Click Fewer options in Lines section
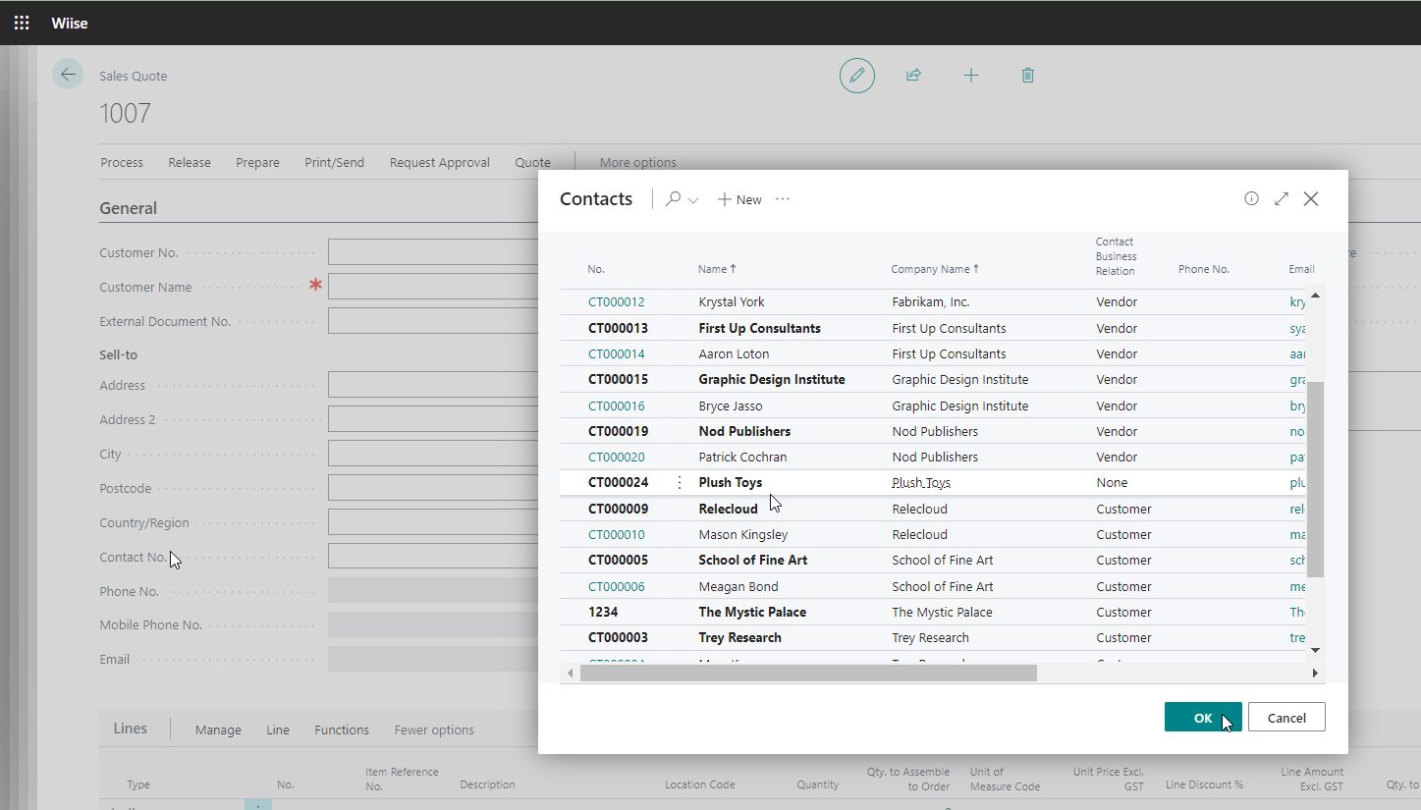Screen dimensions: 1421x810 click(434, 729)
